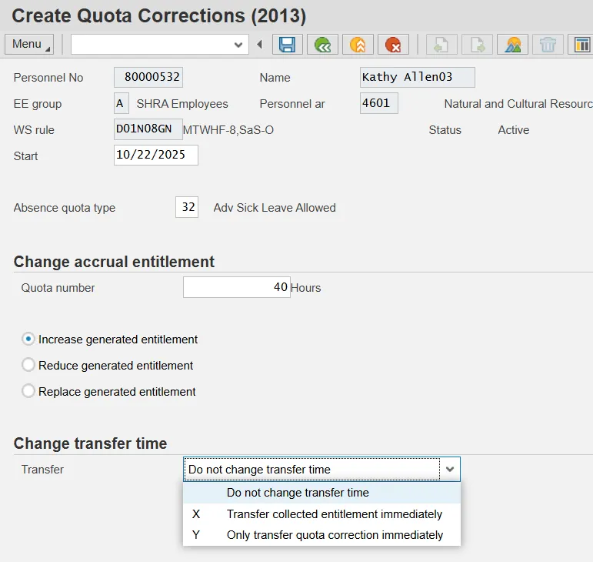Viewport: 593px width, 562px height.
Task: Click the orange Exit icon
Action: 358,45
